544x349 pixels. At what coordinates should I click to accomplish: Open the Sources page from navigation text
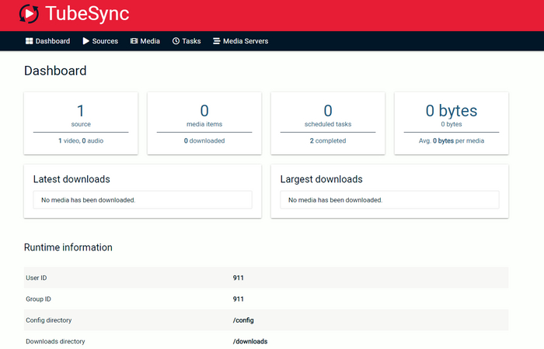coord(105,41)
